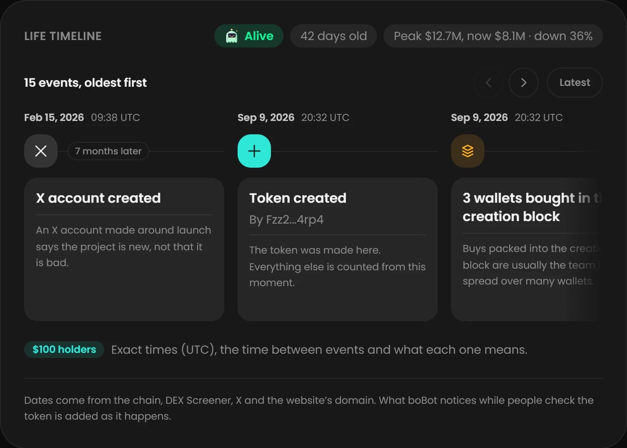The image size is (627, 448).
Task: Click the 42 days old pill
Action: (x=334, y=36)
